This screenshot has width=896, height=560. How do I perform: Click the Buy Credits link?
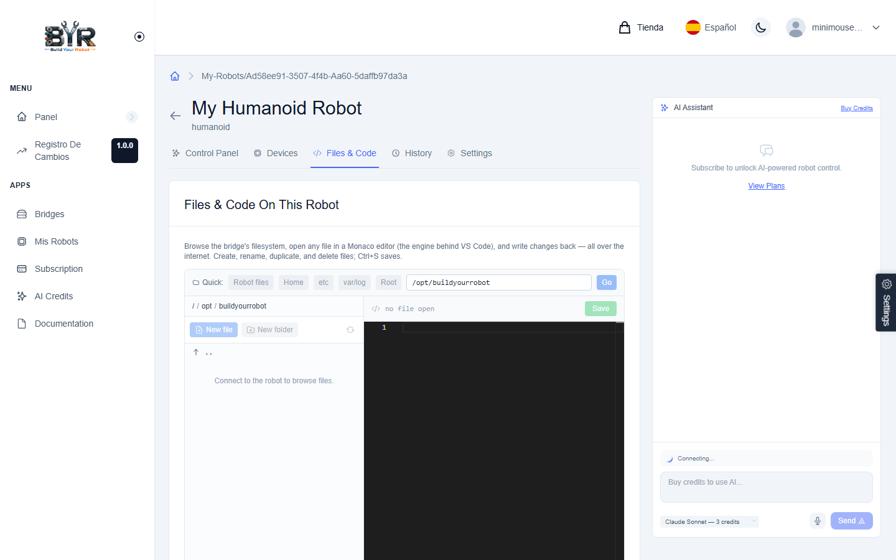(857, 108)
